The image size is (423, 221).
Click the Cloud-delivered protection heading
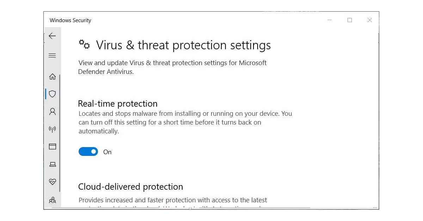pyautogui.click(x=130, y=187)
